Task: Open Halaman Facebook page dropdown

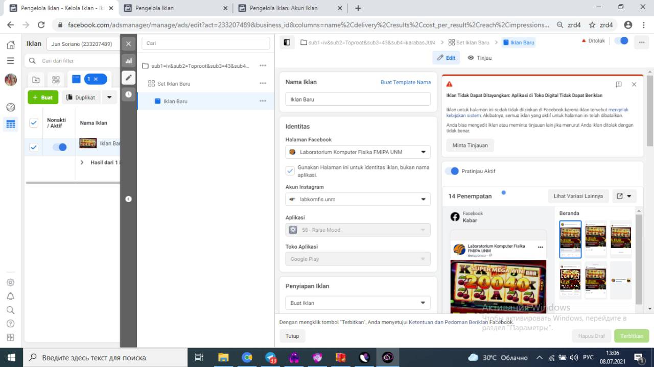Action: 358,152
